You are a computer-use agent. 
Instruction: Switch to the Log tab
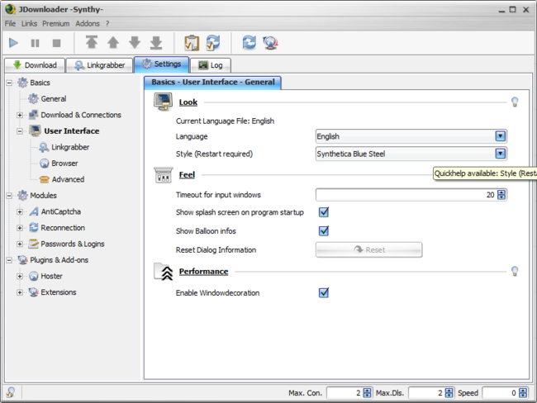tap(211, 65)
